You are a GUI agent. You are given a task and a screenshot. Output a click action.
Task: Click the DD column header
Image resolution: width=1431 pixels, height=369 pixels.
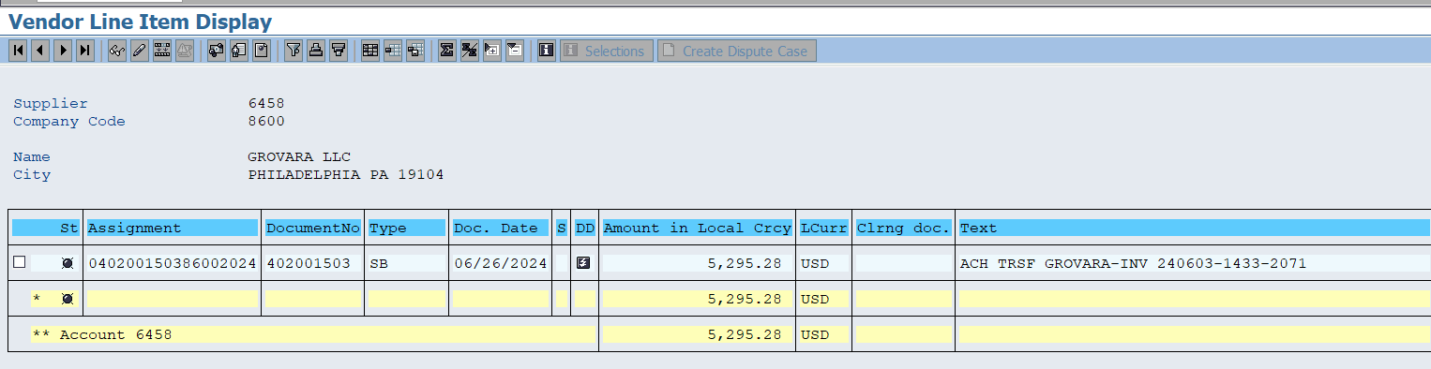tap(584, 228)
